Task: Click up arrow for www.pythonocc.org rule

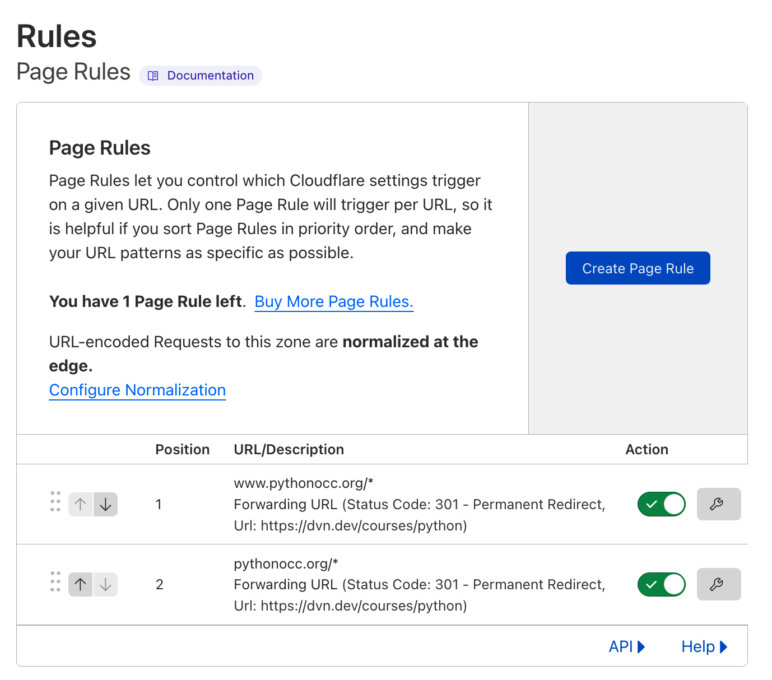Action: click(x=81, y=504)
